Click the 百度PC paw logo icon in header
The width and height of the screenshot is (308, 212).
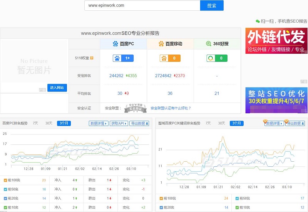[x=115, y=44]
